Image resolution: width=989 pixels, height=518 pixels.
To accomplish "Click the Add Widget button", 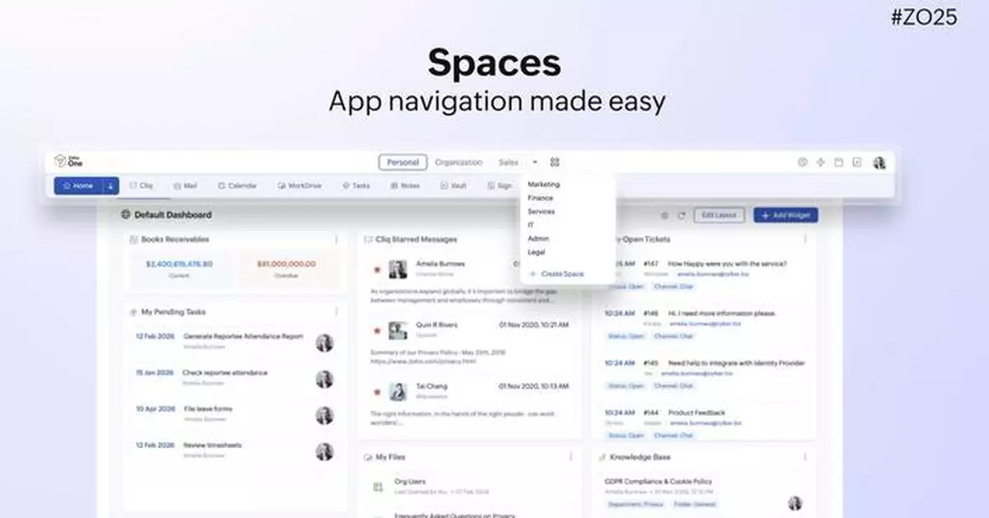I will click(x=785, y=216).
